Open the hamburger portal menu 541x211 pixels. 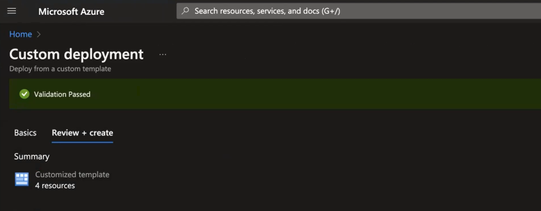12,11
